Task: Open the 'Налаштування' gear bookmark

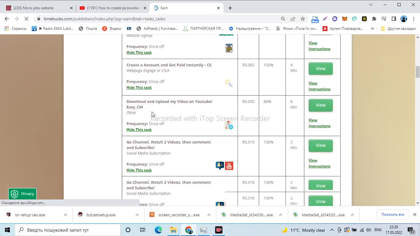Action: click(x=249, y=29)
